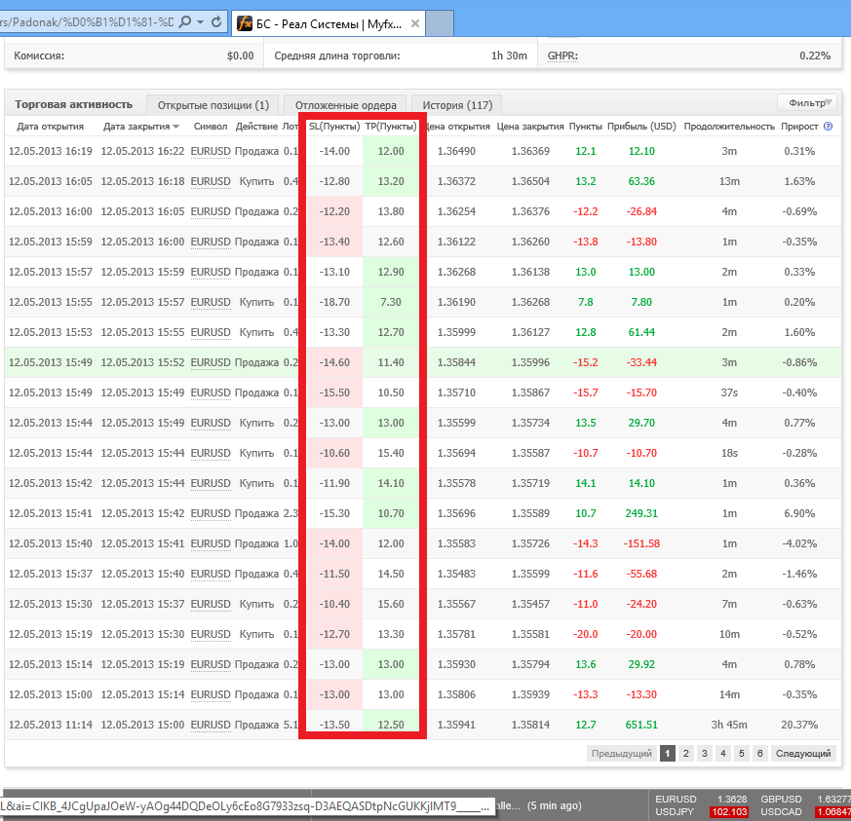851x821 pixels.
Task: Sort by Символ column header
Action: pyautogui.click(x=210, y=127)
